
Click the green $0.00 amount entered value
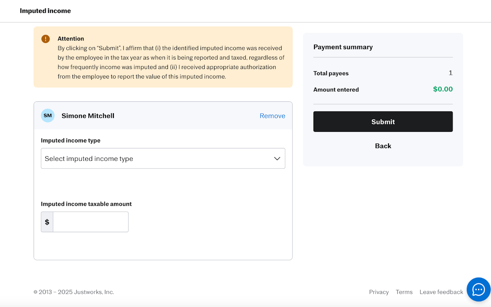442,89
